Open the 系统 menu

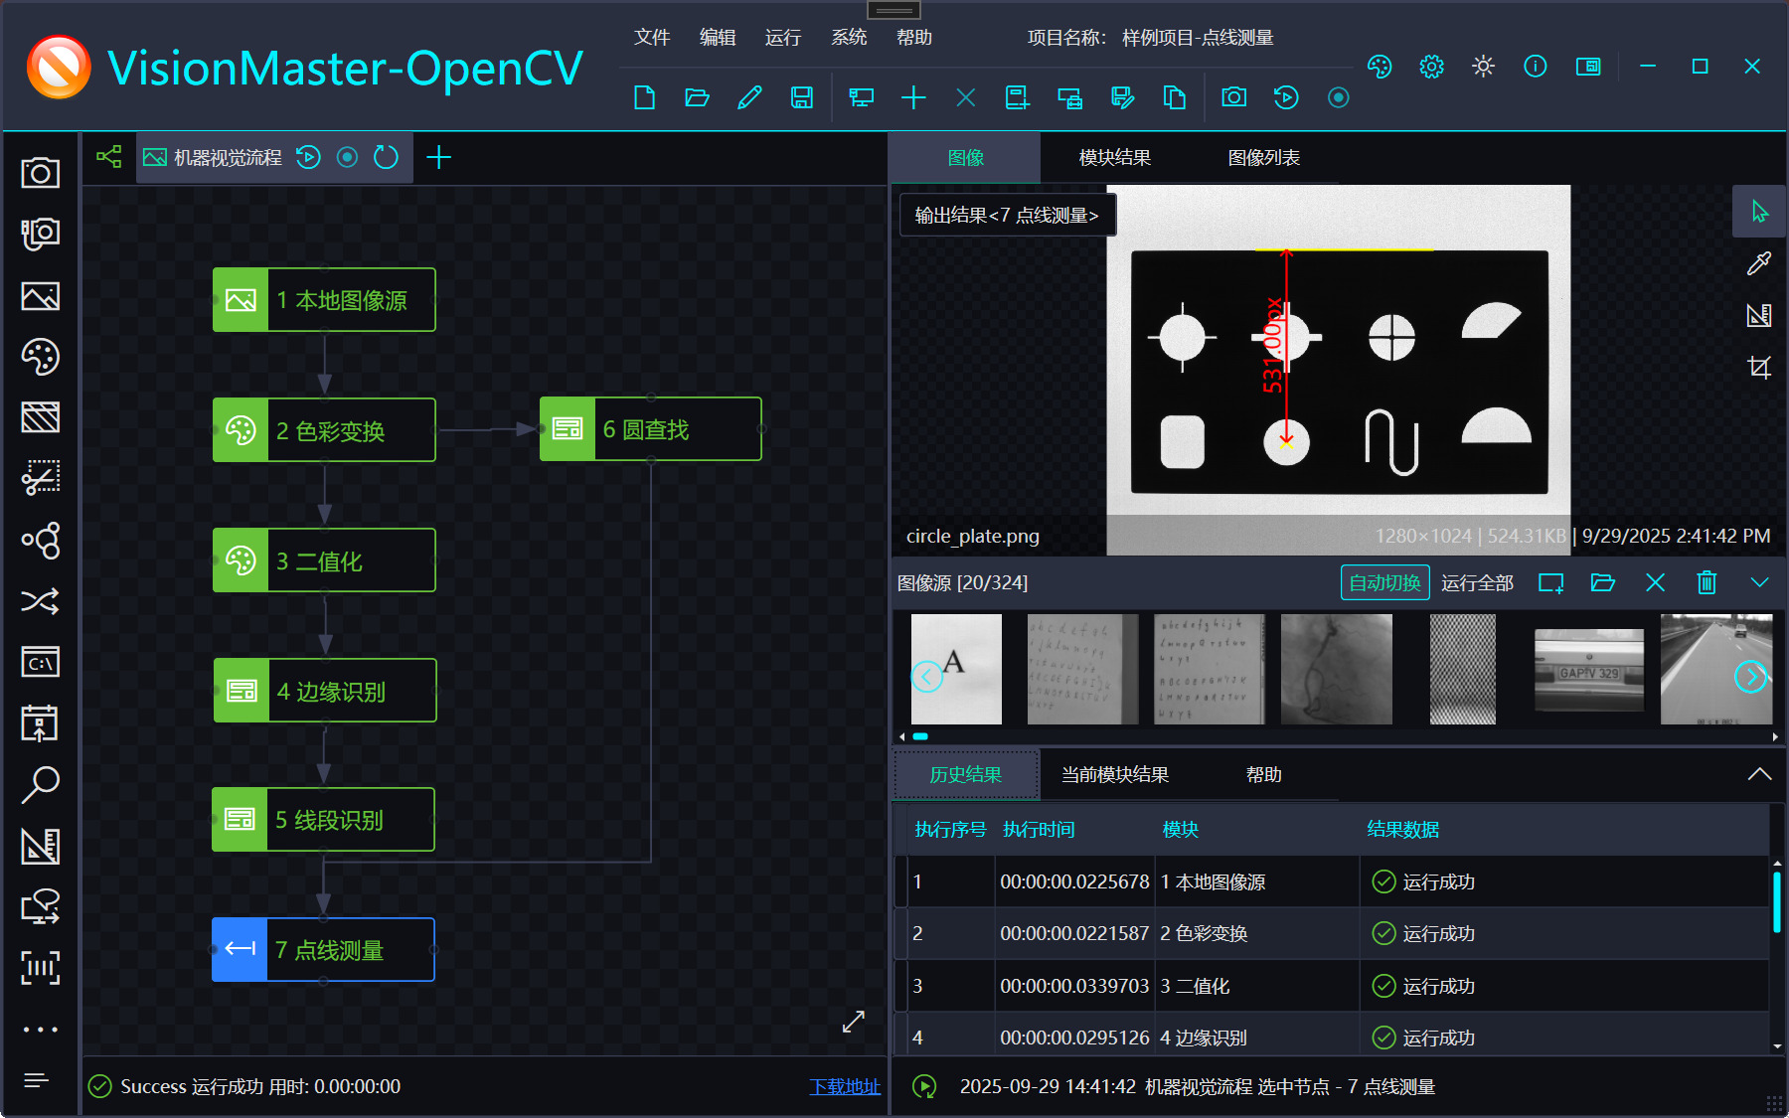[x=849, y=38]
